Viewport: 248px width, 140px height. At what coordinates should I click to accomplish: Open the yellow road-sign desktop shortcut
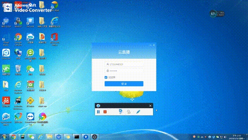click(30, 102)
